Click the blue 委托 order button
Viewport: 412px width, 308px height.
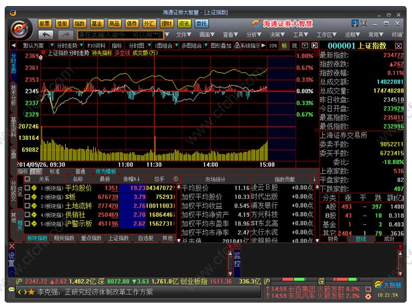[x=202, y=24]
